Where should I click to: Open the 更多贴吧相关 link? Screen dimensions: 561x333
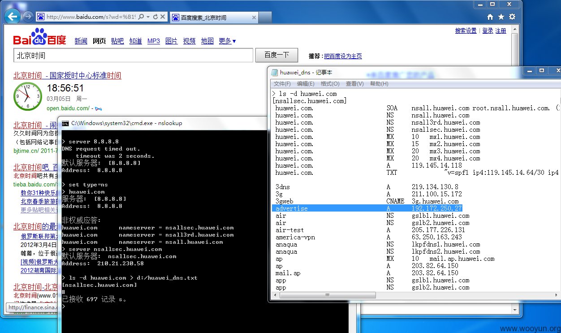[39, 210]
